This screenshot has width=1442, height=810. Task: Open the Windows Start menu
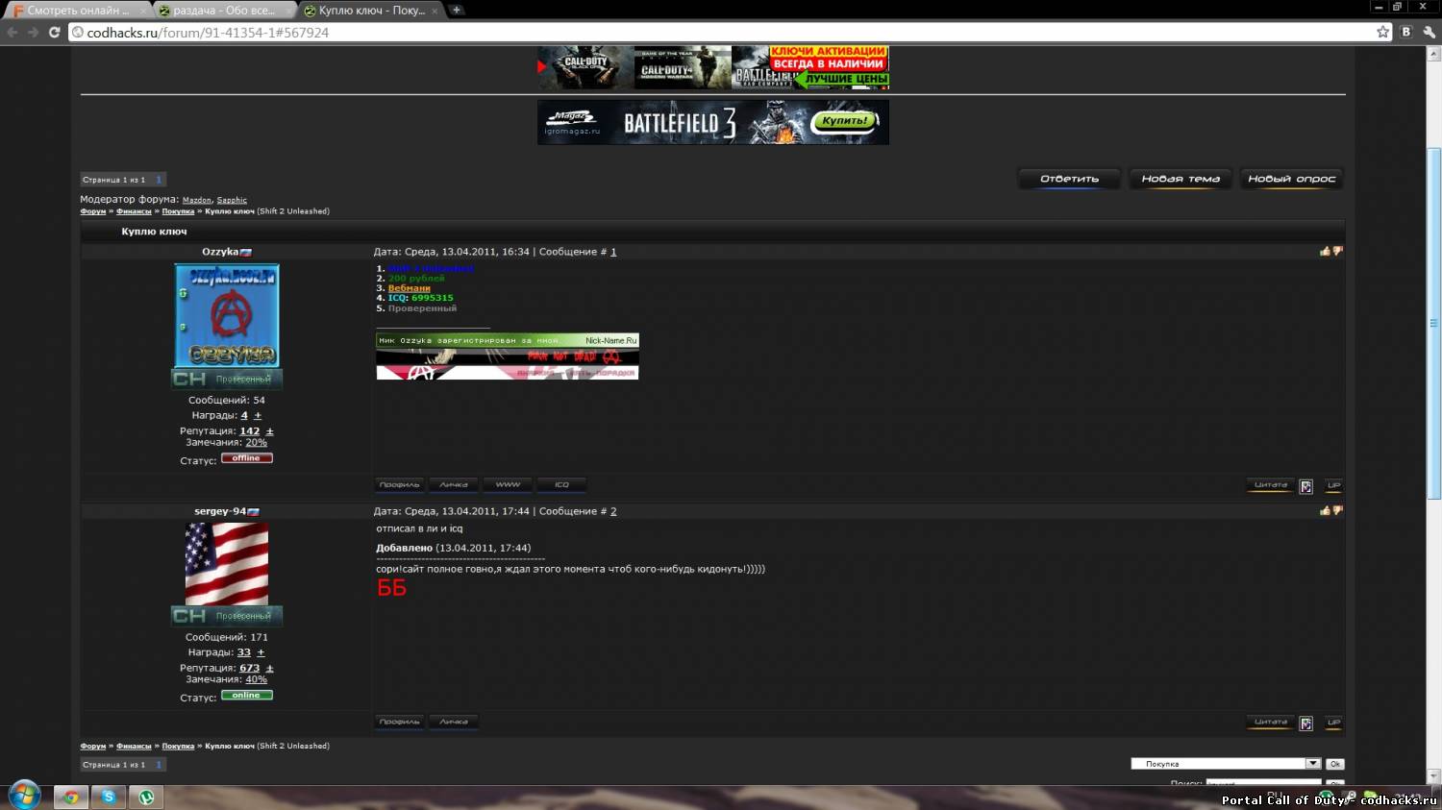click(24, 796)
